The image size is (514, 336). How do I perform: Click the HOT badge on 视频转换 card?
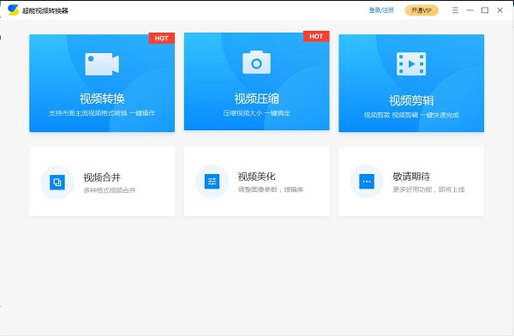point(161,38)
